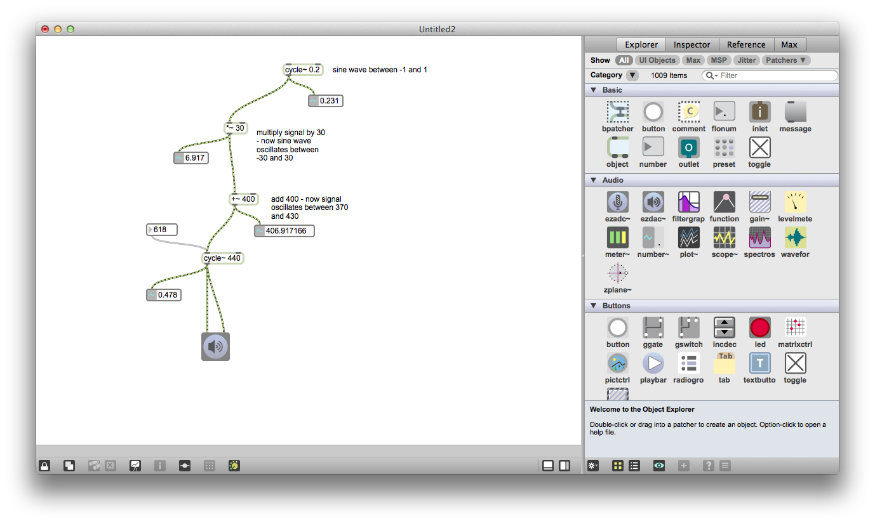The width and height of the screenshot is (875, 524).
Task: Select the outlet object icon
Action: (x=689, y=147)
